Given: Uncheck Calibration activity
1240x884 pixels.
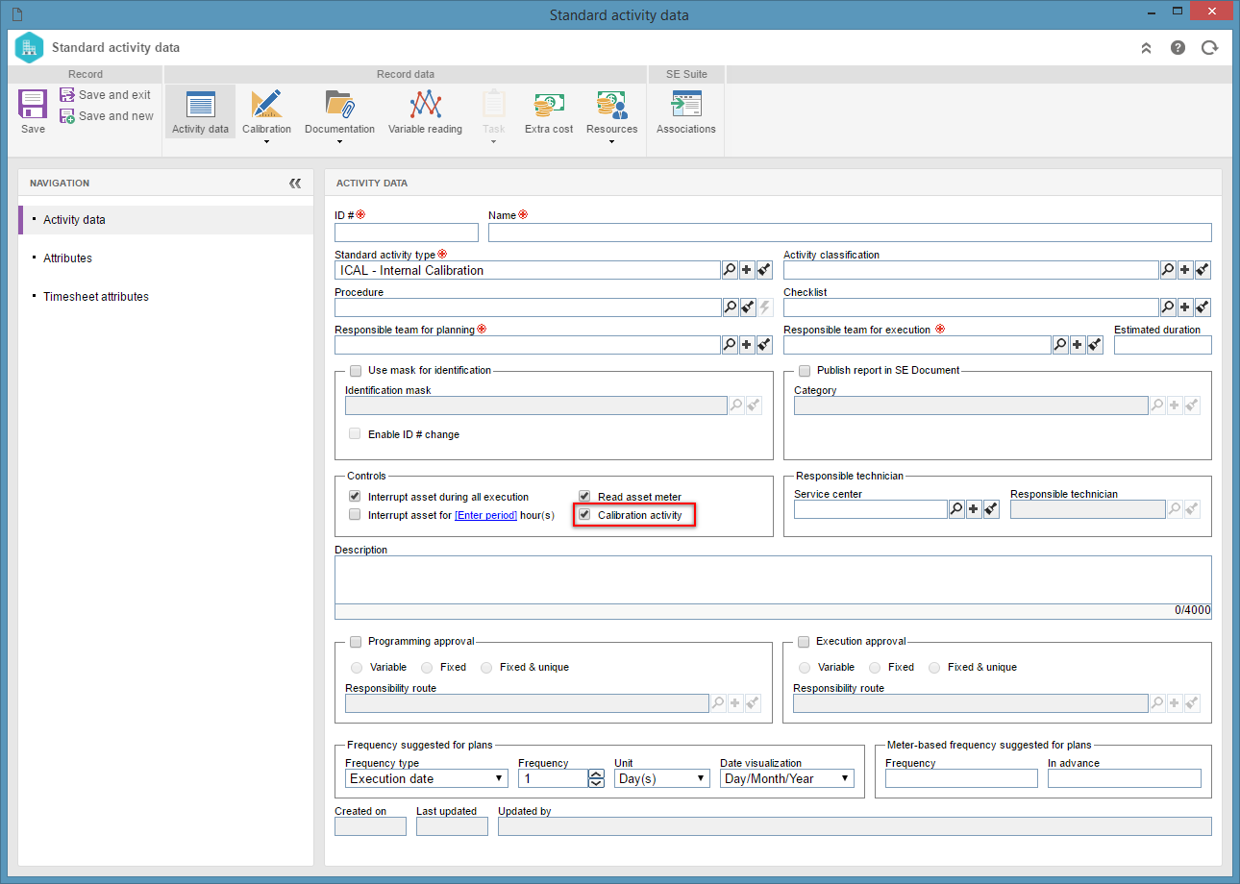Looking at the screenshot, I should [x=584, y=515].
